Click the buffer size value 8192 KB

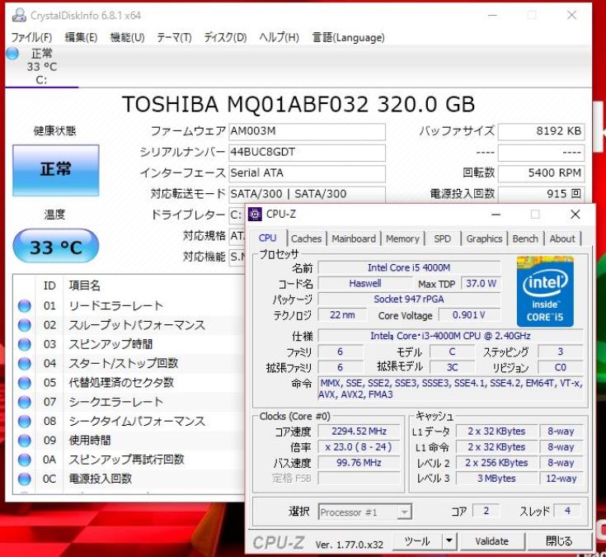coord(541,131)
